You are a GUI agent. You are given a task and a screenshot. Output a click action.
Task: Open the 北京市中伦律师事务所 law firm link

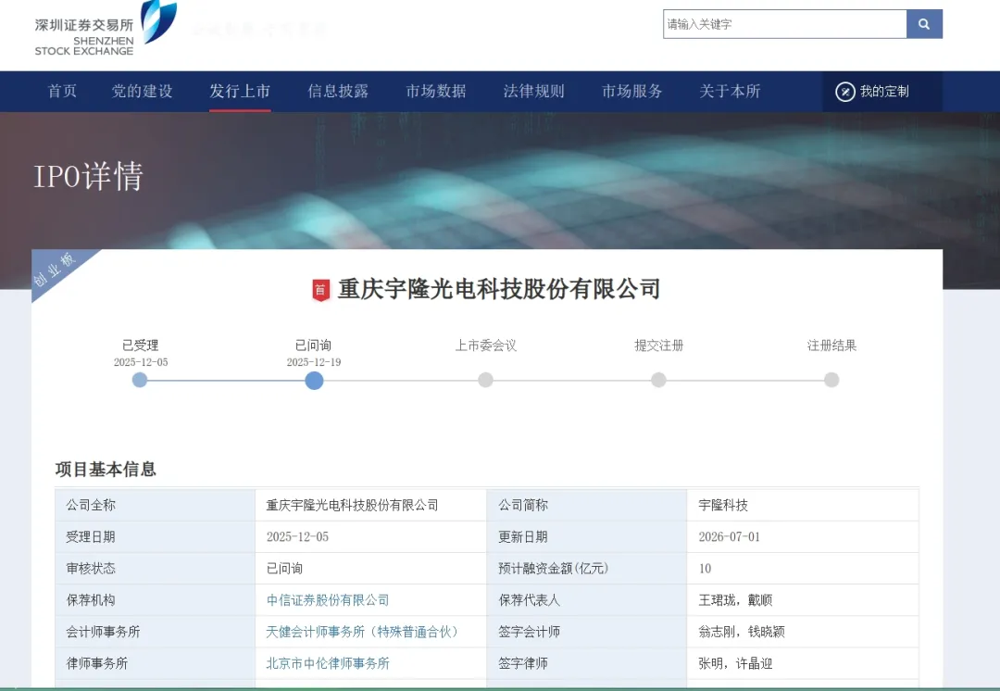[x=328, y=663]
